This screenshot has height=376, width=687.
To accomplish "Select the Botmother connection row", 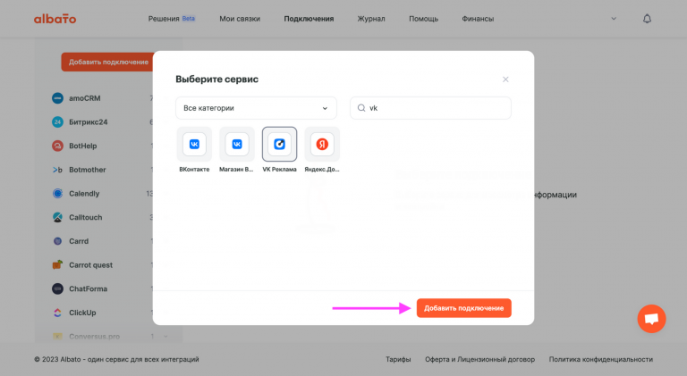I will coord(103,170).
